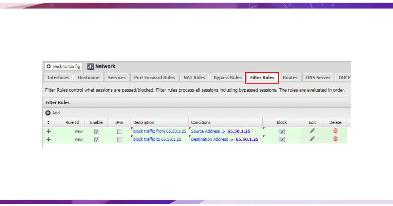393x206 pixels.
Task: Open the Bypass Rules tab
Action: [x=228, y=77]
